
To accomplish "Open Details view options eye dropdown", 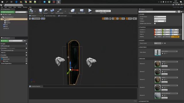I will (182, 12).
